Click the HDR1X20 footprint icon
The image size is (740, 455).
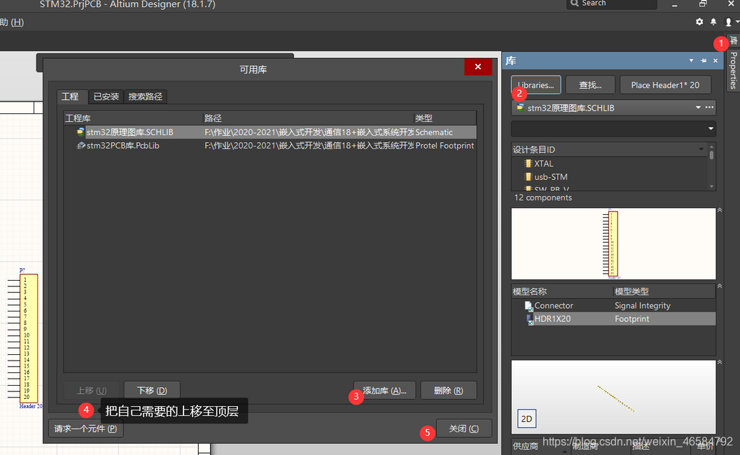tap(529, 319)
